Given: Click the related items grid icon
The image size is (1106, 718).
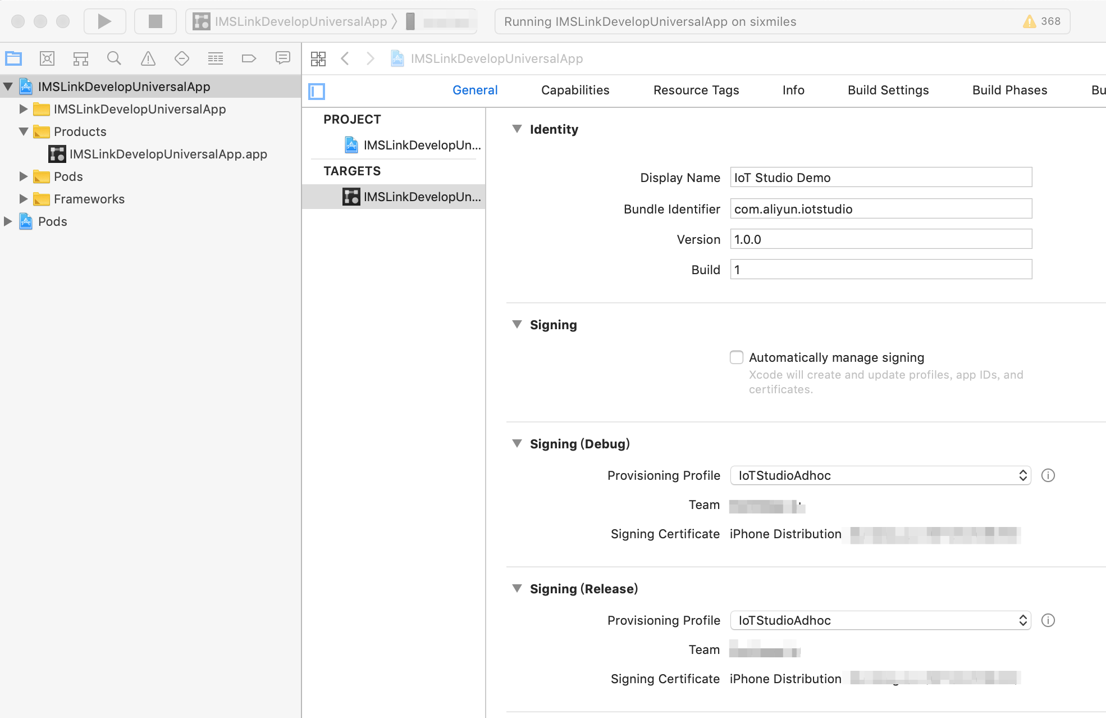Looking at the screenshot, I should 318,58.
